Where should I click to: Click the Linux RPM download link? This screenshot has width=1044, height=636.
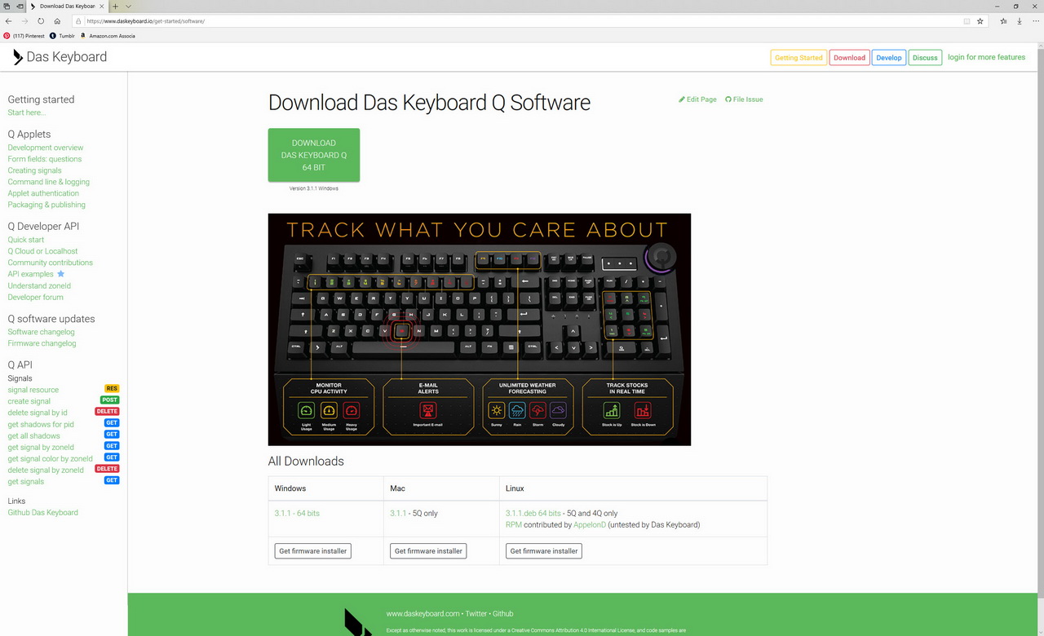pyautogui.click(x=514, y=524)
